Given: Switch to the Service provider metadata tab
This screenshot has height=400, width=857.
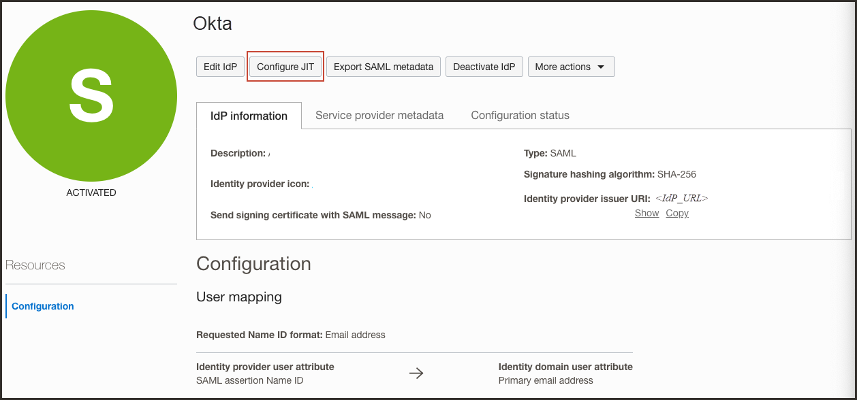Looking at the screenshot, I should tap(379, 115).
